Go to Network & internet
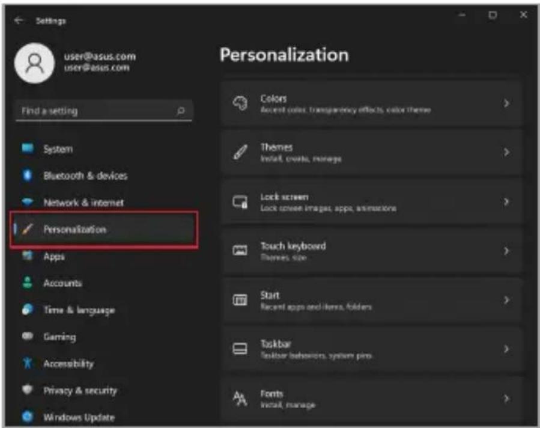 tap(83, 203)
